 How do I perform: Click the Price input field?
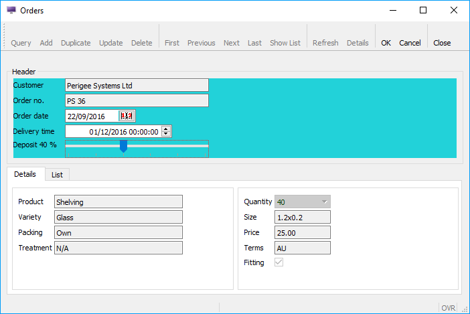point(303,232)
